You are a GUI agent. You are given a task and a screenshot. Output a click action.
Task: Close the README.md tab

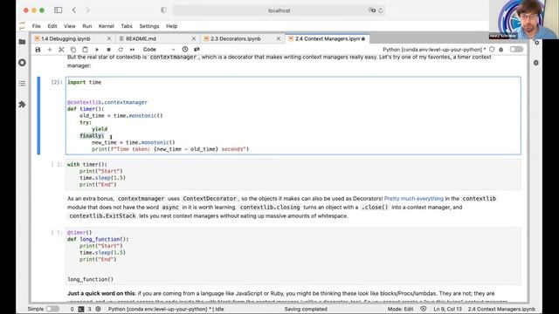194,38
